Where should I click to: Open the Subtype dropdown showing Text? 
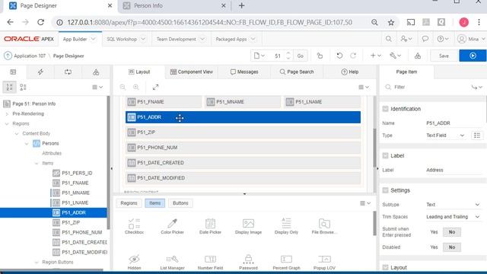(454, 205)
